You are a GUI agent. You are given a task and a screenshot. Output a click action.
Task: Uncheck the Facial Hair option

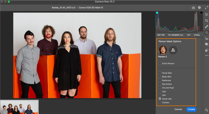160,99
